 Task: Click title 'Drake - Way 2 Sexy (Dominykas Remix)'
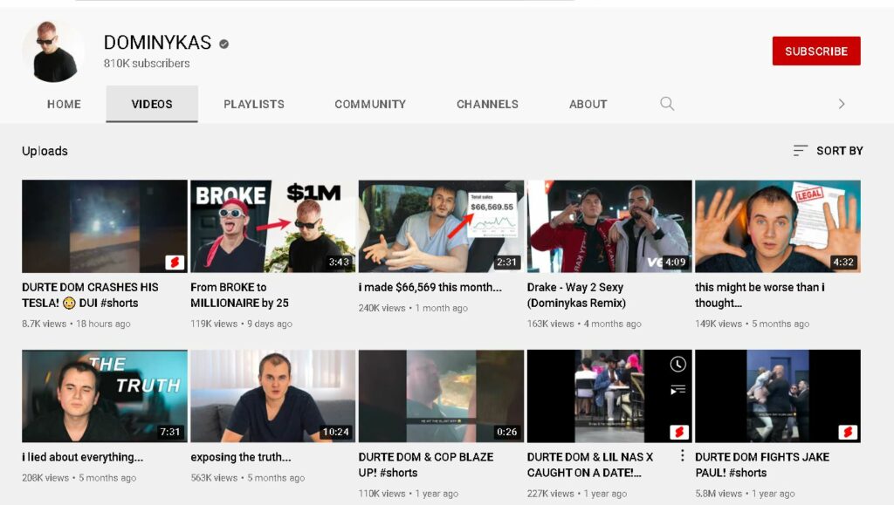576,295
